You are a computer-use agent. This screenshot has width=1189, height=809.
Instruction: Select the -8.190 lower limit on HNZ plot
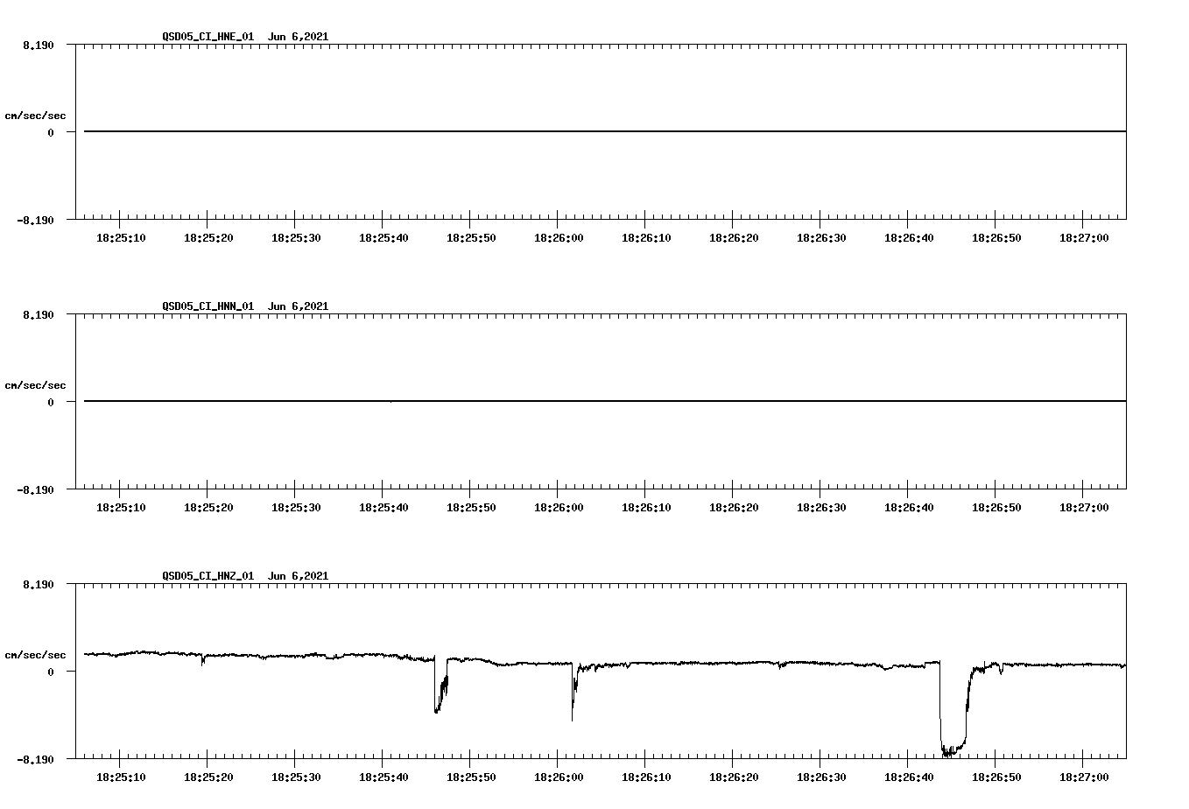[x=36, y=759]
